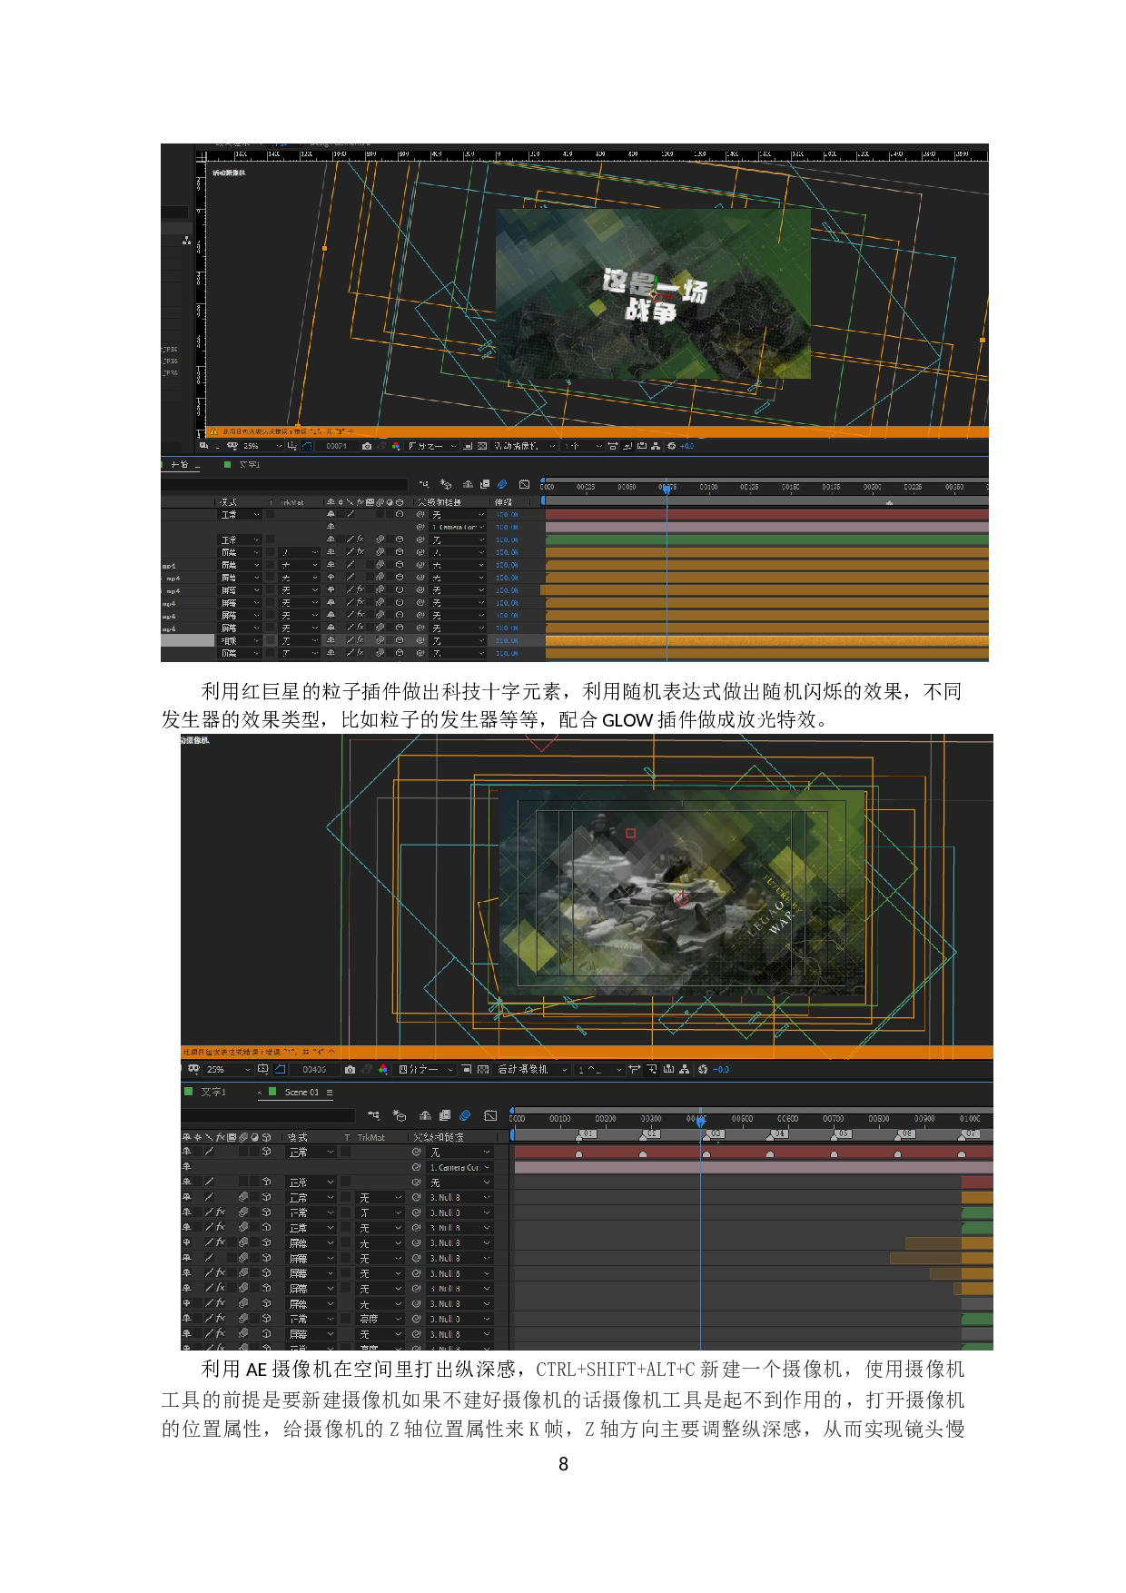
Task: Click the composition mini-flowchart icon in Scene 01 timeline
Action: click(373, 1115)
